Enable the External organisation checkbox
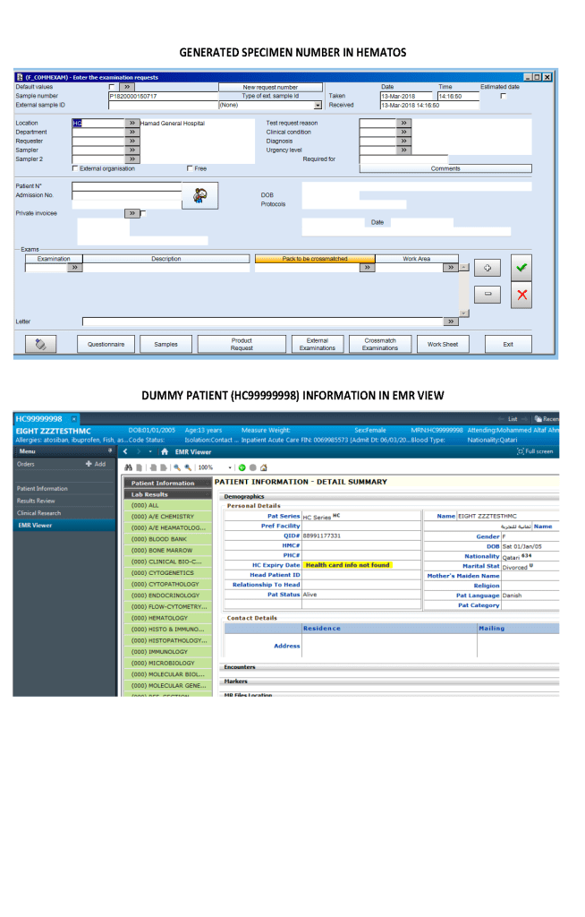This screenshot has height=917, width=585. [74, 168]
